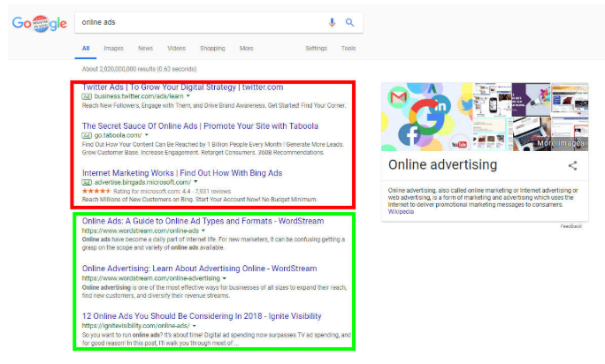Click the share icon in Online advertising panel
The image size is (605, 364).
(x=572, y=166)
